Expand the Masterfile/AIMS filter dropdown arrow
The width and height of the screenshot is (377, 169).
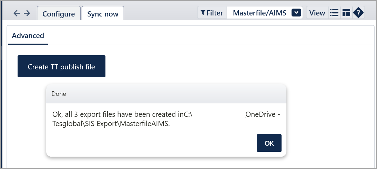(x=296, y=13)
